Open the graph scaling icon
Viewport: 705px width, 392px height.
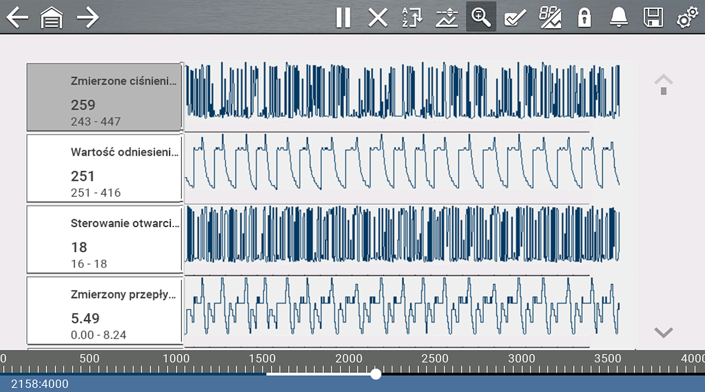pyautogui.click(x=446, y=18)
